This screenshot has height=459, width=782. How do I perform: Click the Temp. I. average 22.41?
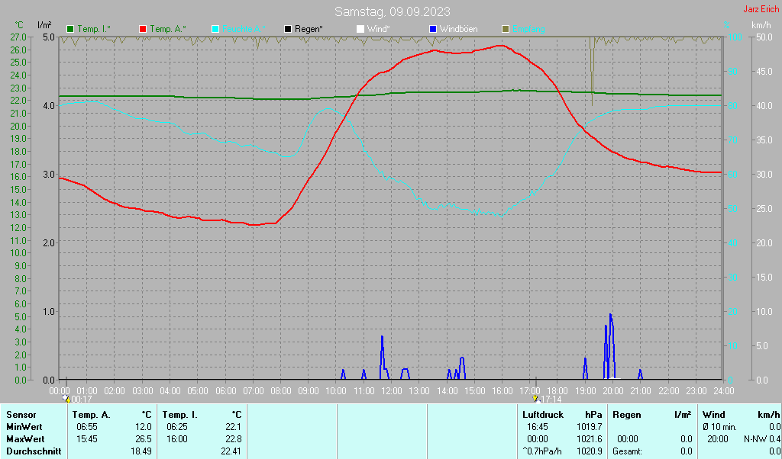231,451
